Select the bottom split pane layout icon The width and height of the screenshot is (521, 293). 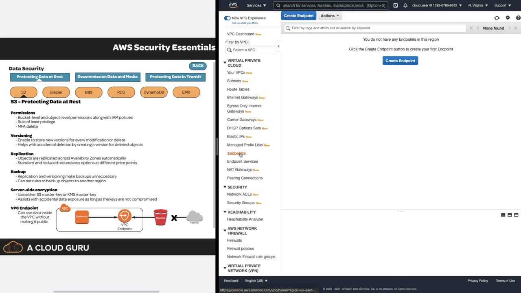point(503,215)
